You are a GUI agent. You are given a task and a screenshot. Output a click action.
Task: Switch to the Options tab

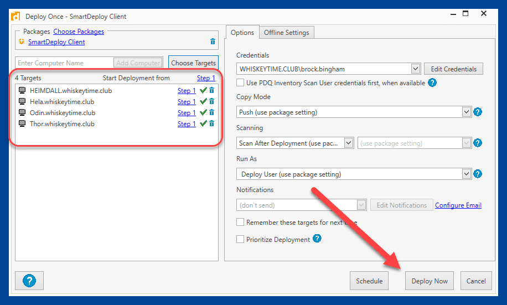(x=242, y=32)
